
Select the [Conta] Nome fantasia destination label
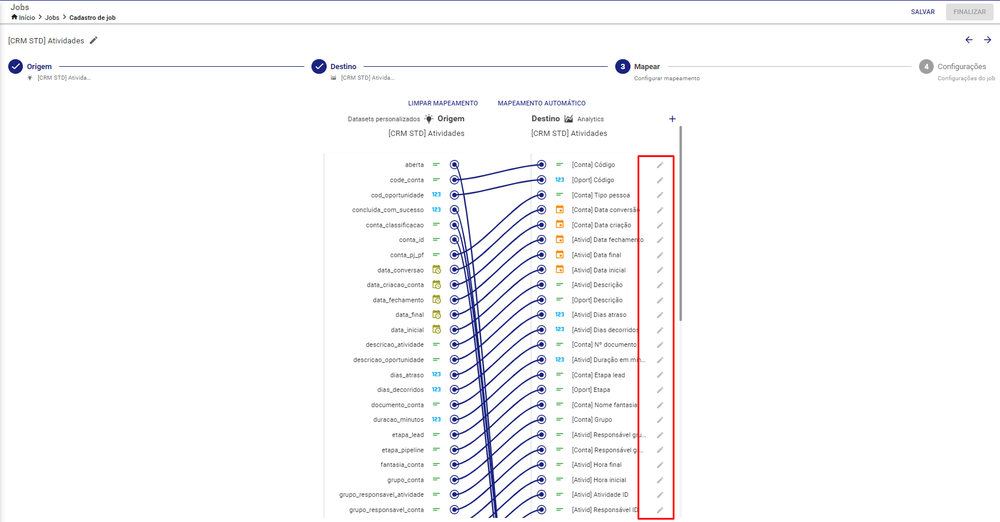[x=605, y=405]
